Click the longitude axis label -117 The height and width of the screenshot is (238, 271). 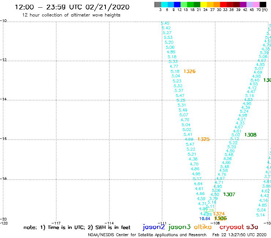pos(56,223)
